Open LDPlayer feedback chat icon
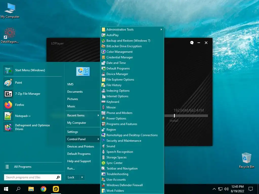The image size is (259, 194). point(192,43)
